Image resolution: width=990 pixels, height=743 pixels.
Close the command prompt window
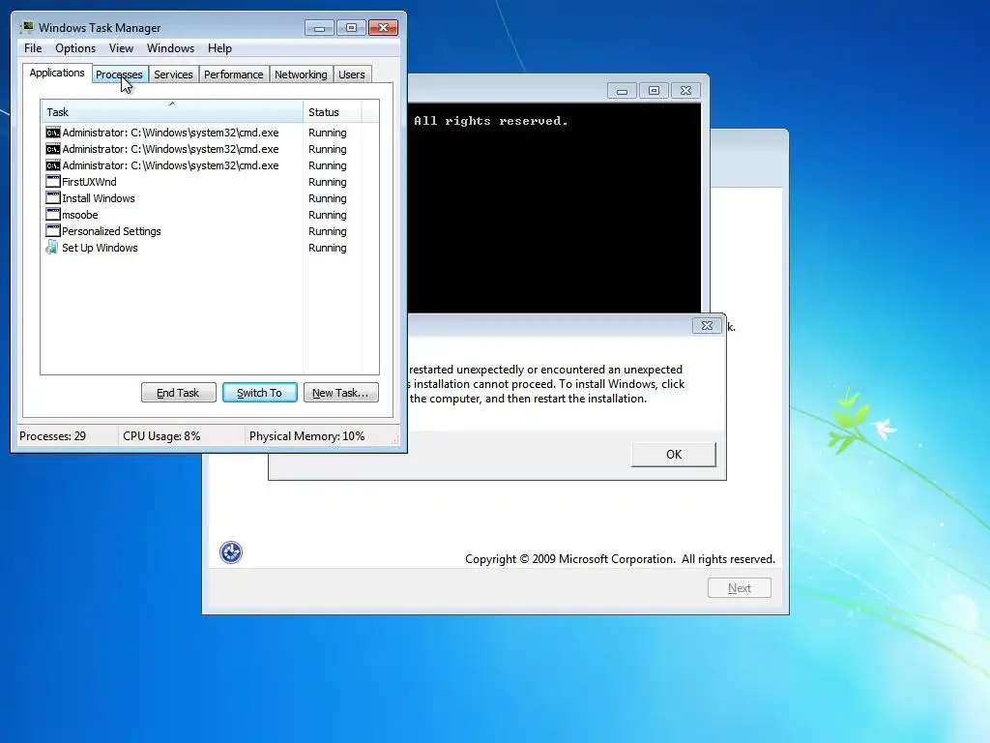685,91
